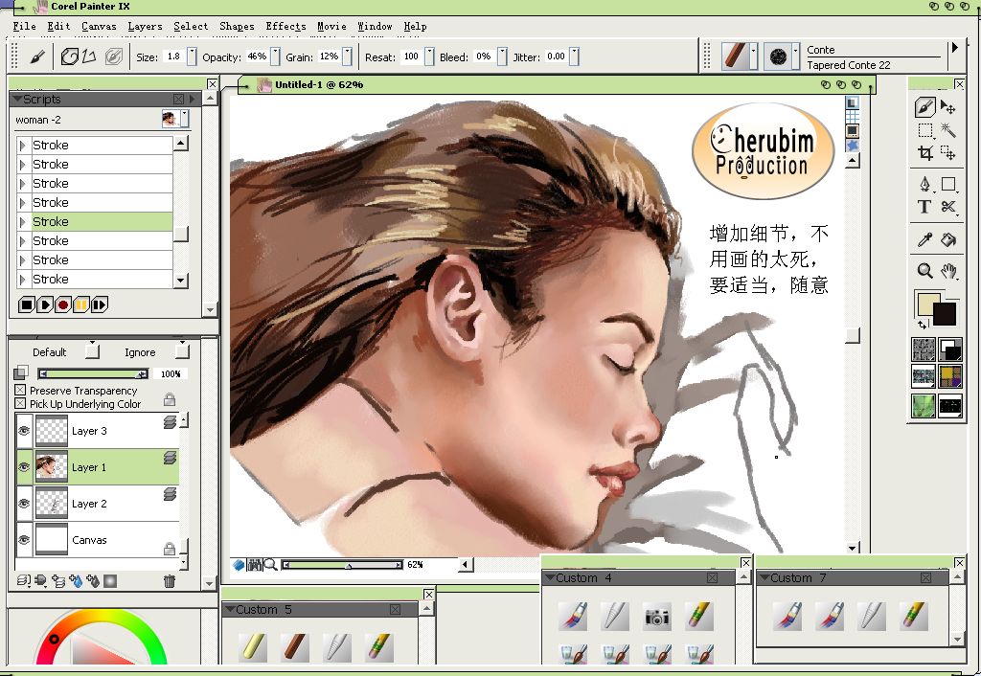Play the selected script
981x676 pixels.
(x=44, y=304)
